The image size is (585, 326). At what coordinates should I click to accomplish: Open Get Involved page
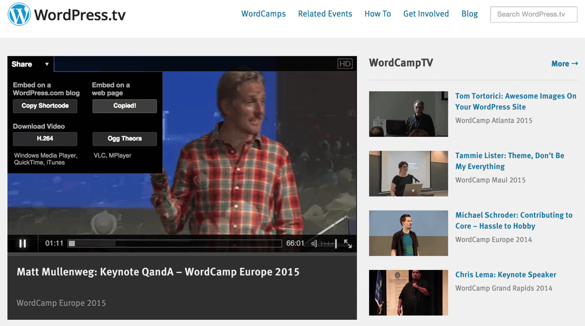coord(426,14)
